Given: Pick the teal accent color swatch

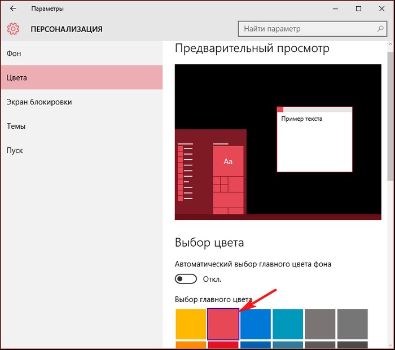Looking at the screenshot, I should pos(288,324).
